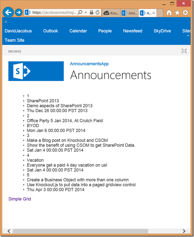Open SkyDrive from the suite bar

[x=162, y=31]
